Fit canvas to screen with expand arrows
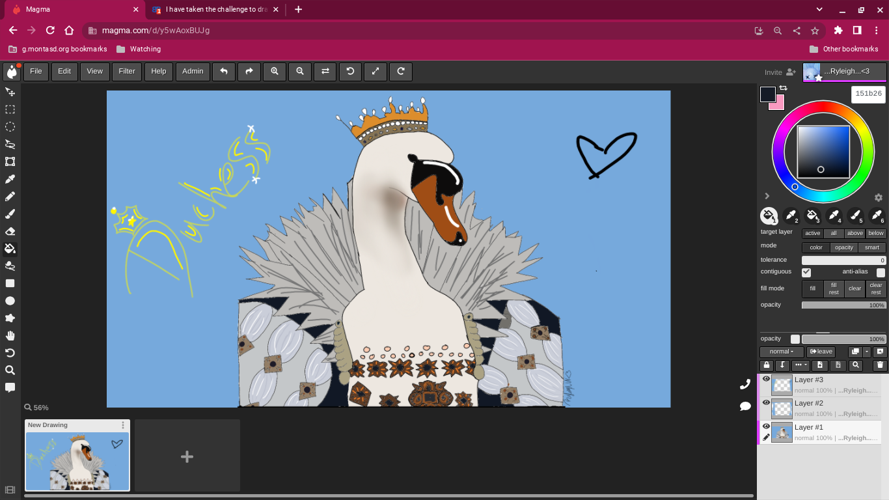This screenshot has height=500, width=889. point(376,72)
